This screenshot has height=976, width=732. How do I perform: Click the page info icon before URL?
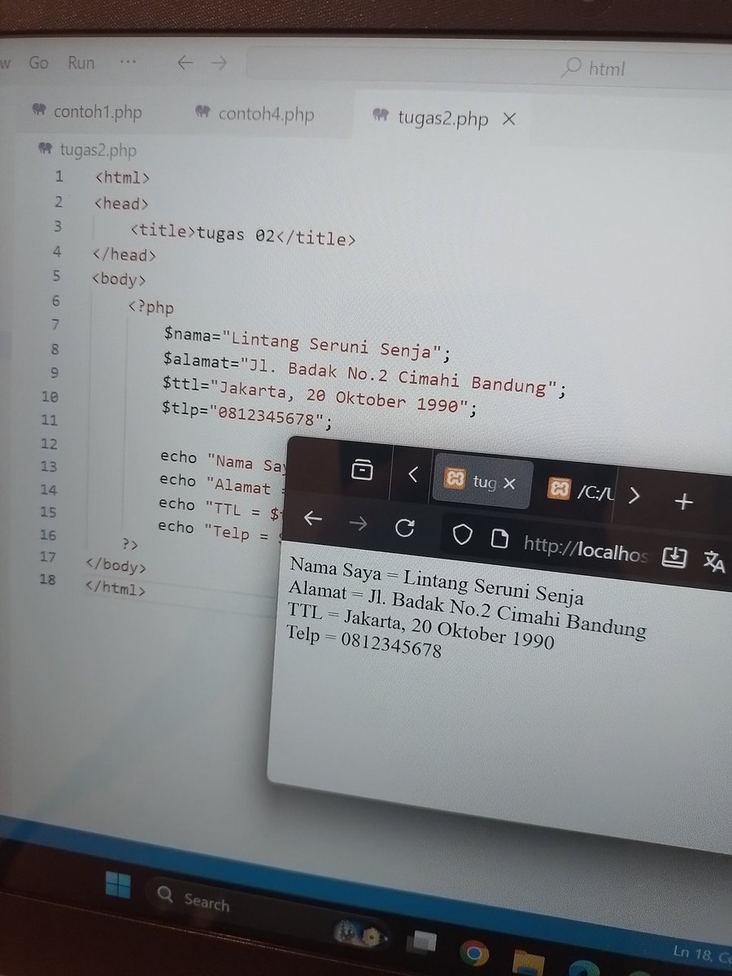tap(500, 538)
